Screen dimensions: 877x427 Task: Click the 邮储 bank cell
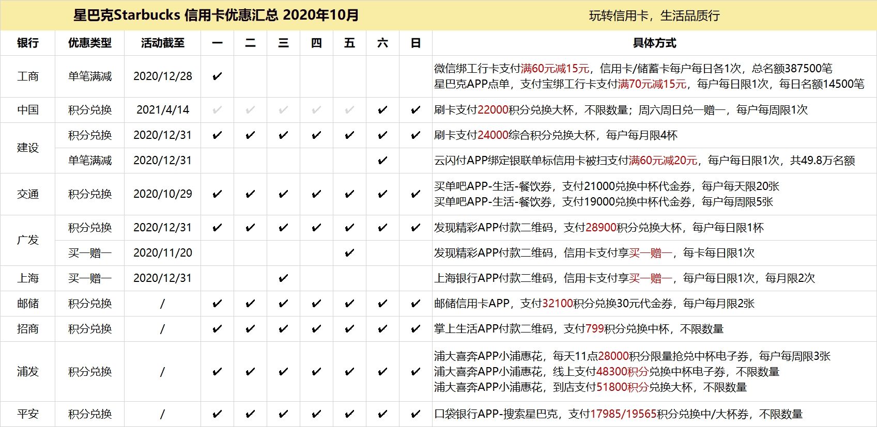pos(28,304)
